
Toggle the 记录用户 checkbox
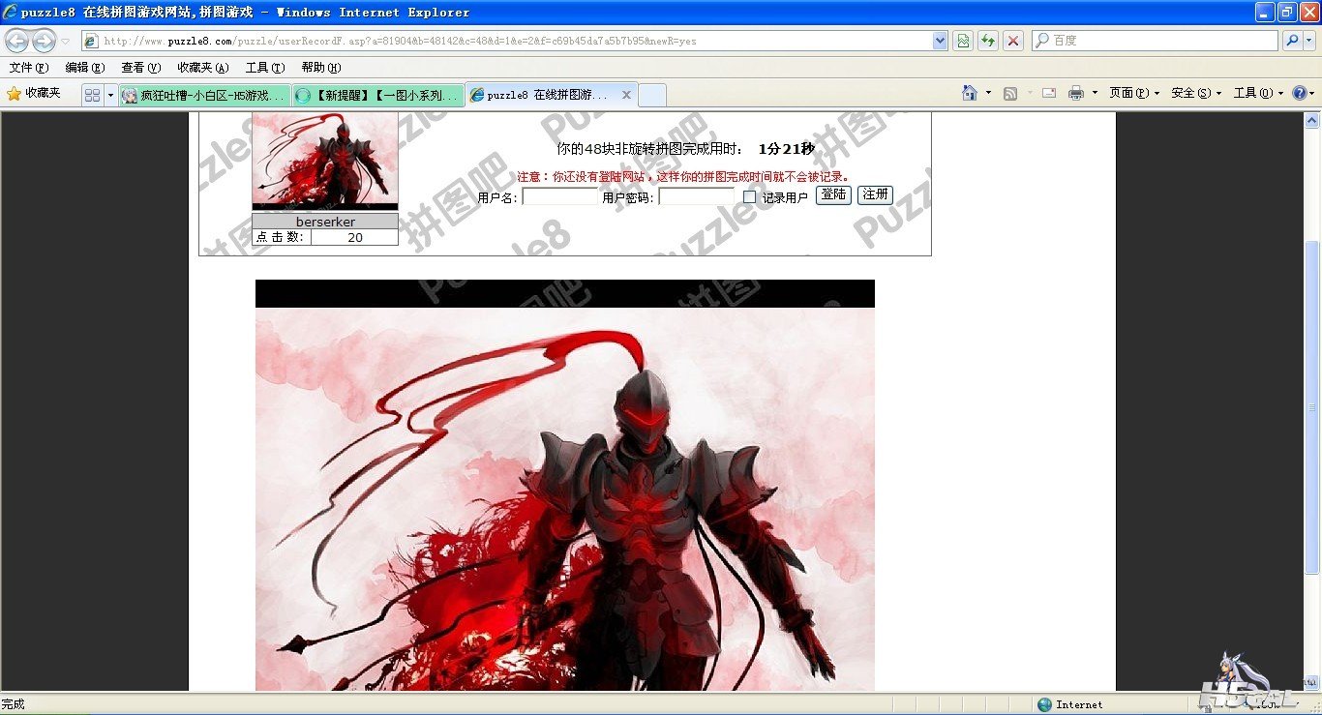coord(749,197)
